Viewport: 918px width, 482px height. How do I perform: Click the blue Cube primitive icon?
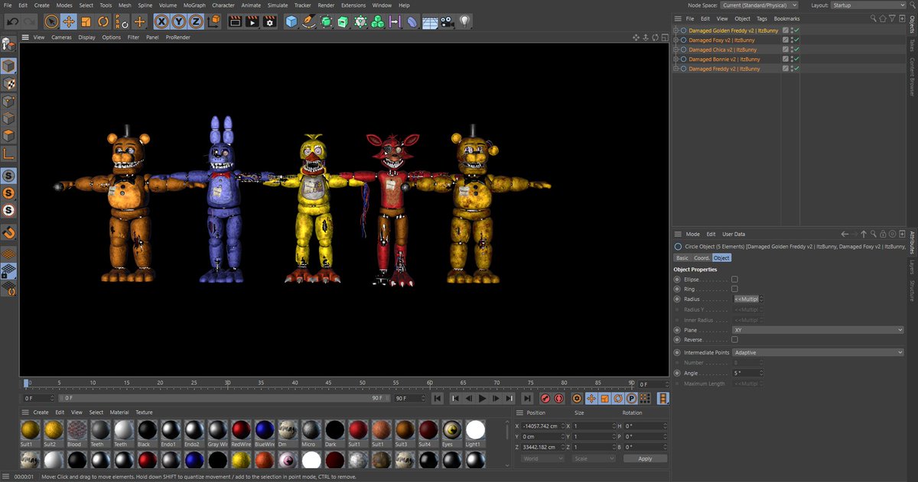pyautogui.click(x=291, y=21)
